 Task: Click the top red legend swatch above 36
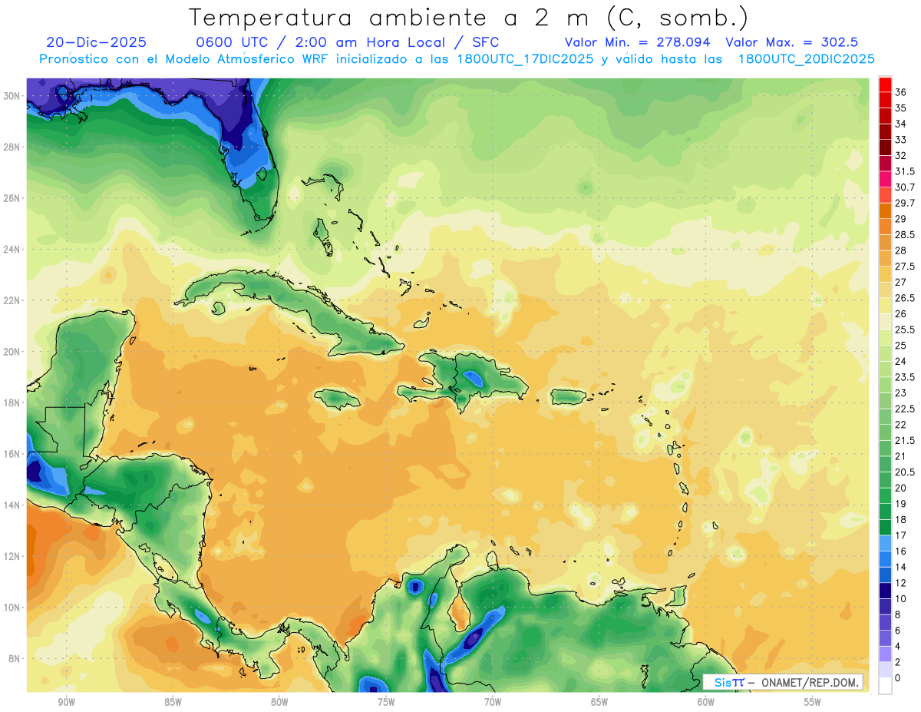point(885,85)
